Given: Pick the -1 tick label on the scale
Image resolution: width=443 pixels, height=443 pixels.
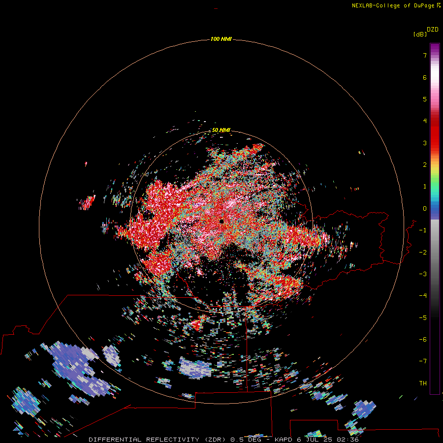Looking at the screenshot, I should point(423,230).
